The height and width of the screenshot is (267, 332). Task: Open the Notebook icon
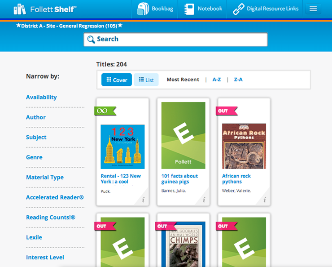tap(189, 9)
